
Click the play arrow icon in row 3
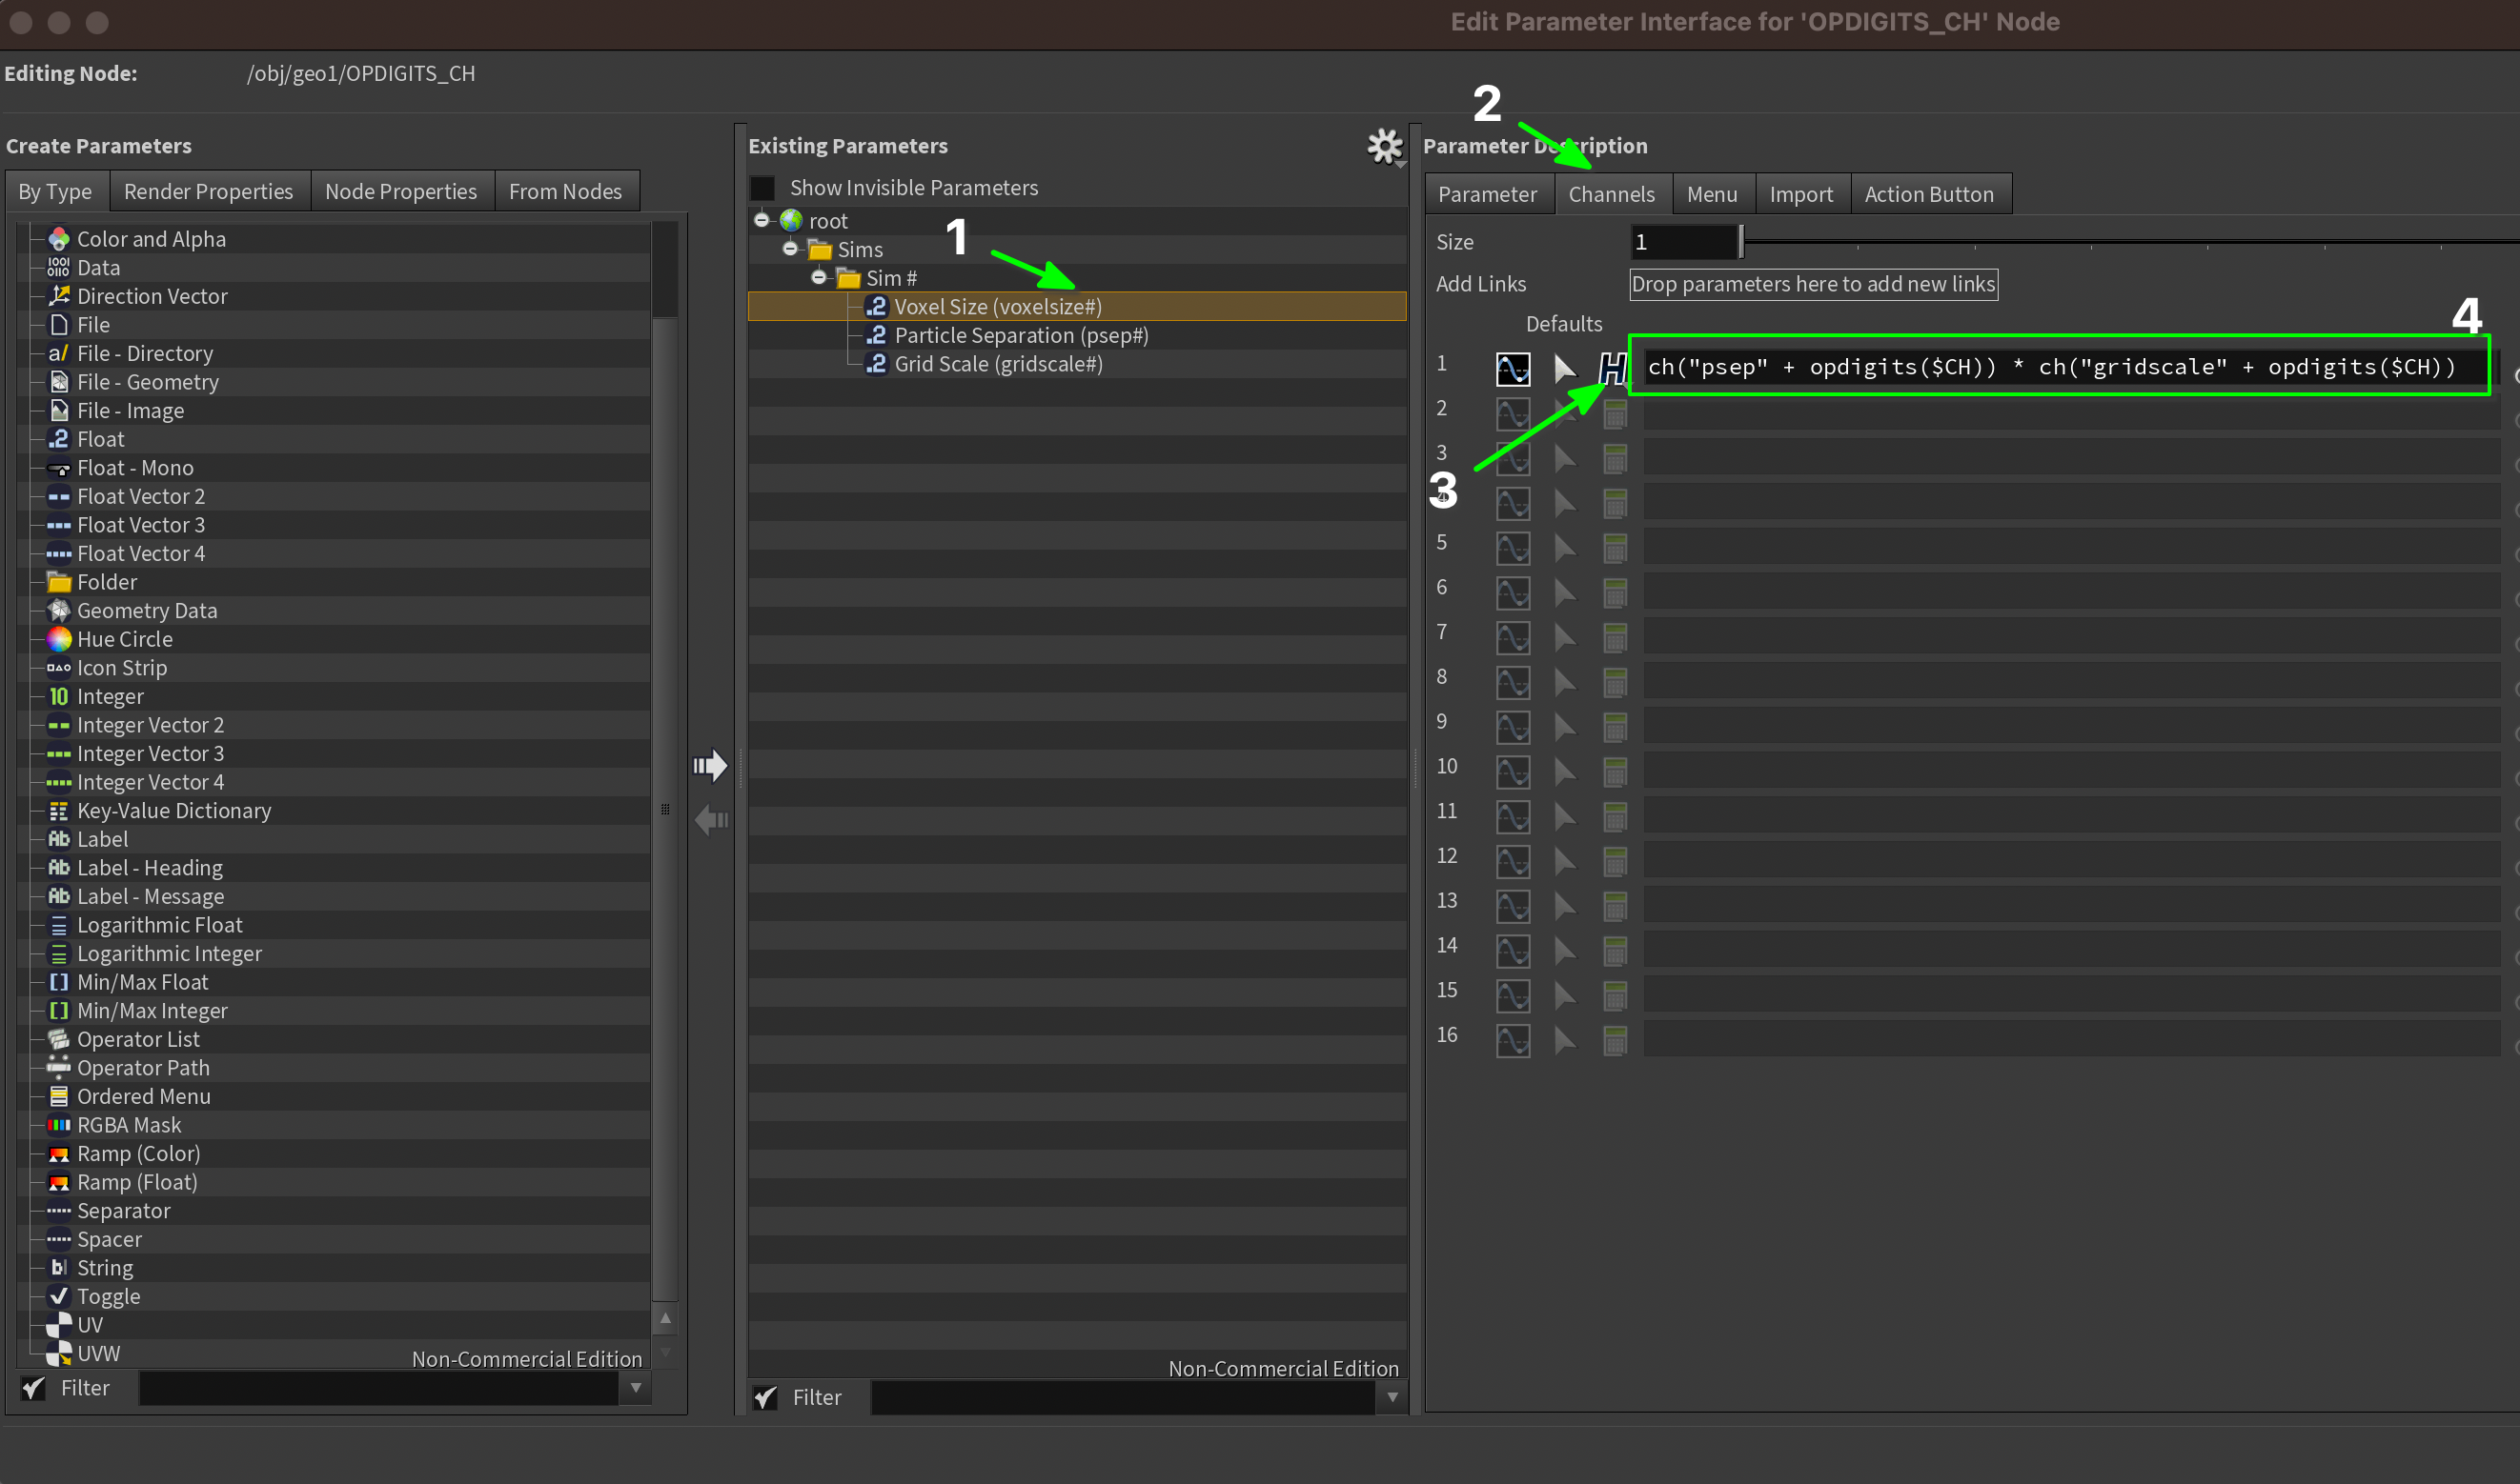tap(1564, 458)
